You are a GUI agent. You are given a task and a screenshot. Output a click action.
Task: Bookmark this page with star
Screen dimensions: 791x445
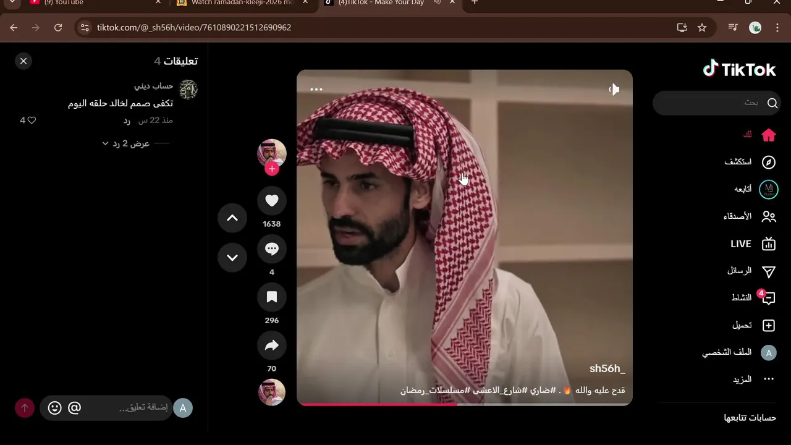[702, 27]
